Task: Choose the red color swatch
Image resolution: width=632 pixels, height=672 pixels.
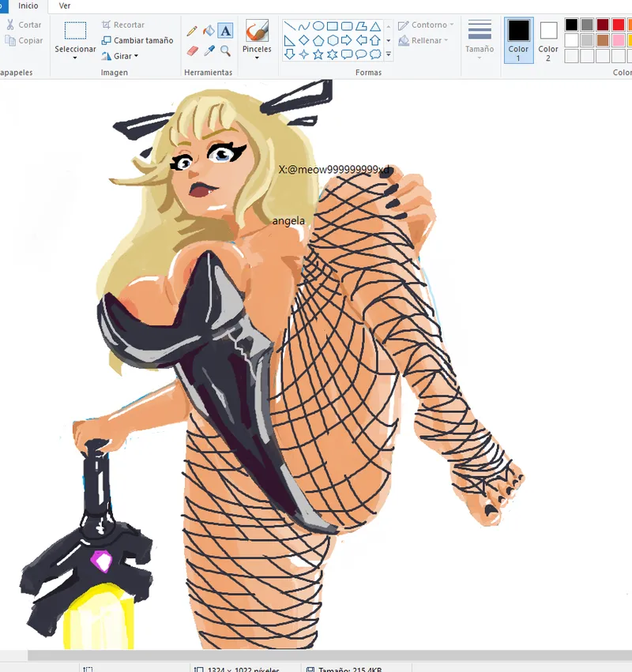Action: [619, 24]
